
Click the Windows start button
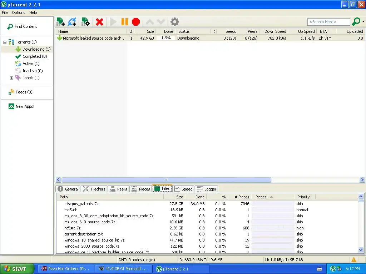(x=17, y=269)
